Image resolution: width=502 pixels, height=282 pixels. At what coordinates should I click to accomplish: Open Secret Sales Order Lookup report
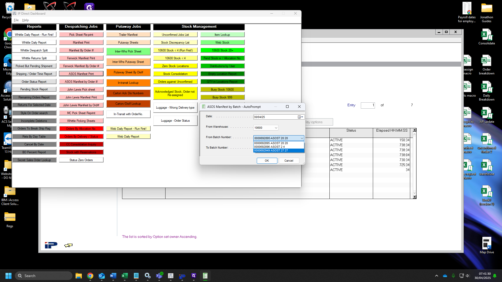pyautogui.click(x=34, y=160)
